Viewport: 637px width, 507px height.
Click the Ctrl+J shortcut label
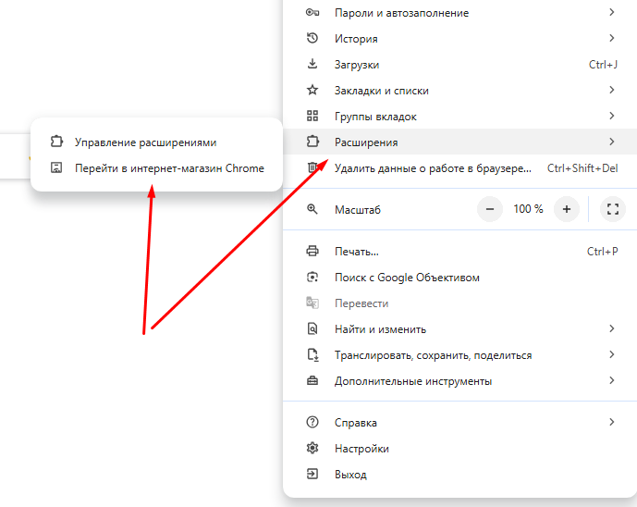(603, 65)
